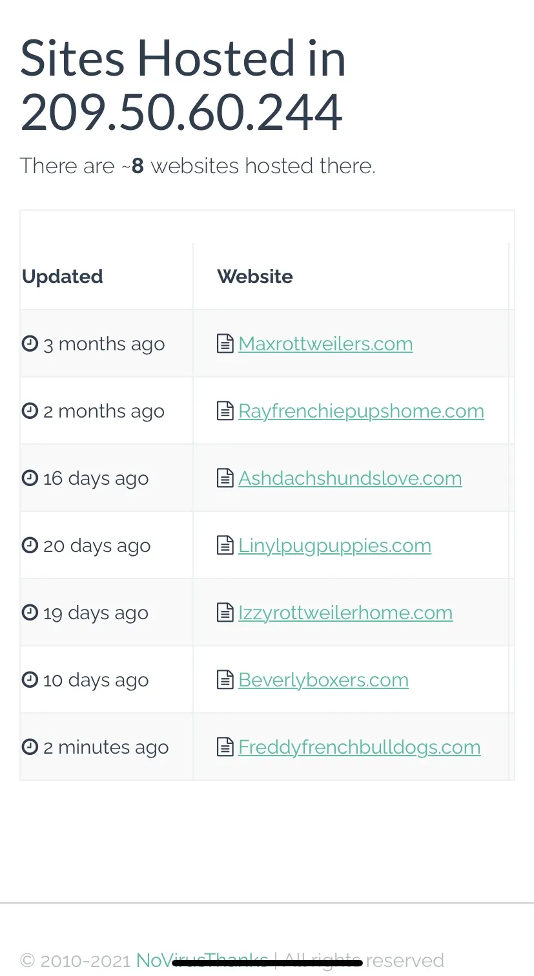Click clock icon next to 3 months ago
534x976 pixels.
[x=30, y=343]
